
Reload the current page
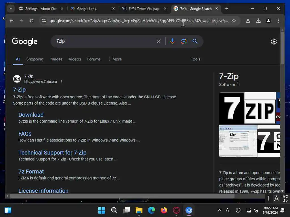tap(32, 21)
